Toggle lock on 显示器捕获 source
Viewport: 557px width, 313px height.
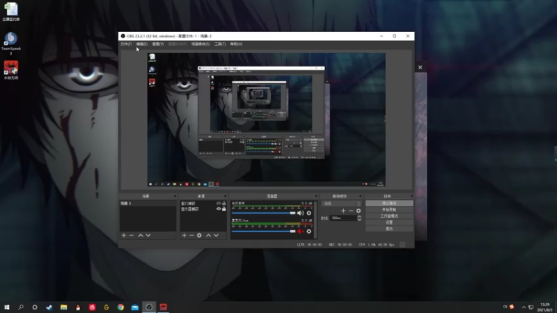[x=223, y=209]
